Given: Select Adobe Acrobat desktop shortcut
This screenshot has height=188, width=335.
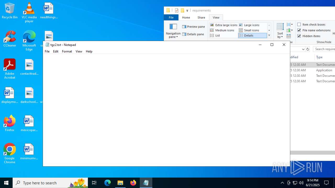Looking at the screenshot, I should [x=10, y=69].
